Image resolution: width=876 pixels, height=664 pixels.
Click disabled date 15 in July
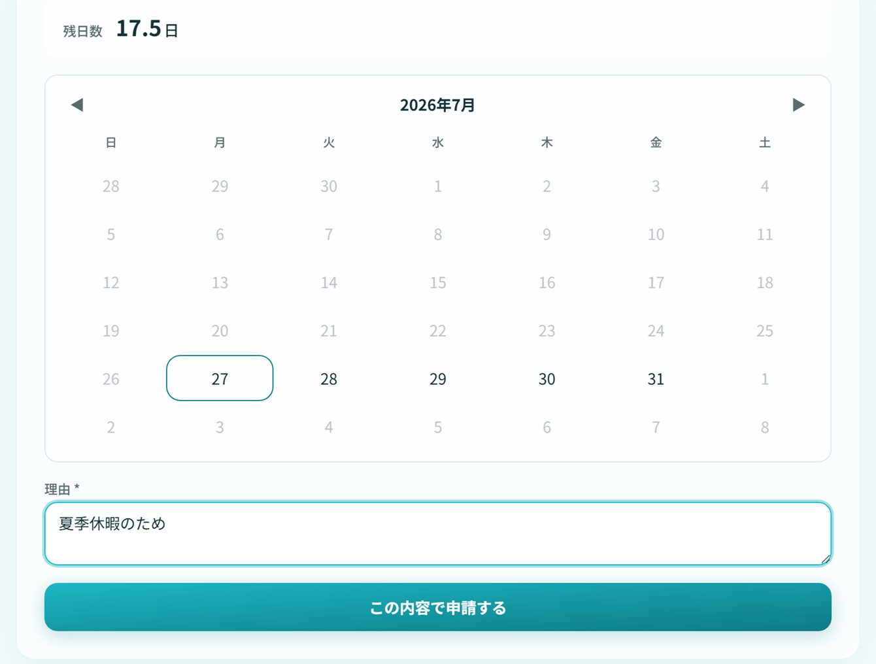pyautogui.click(x=438, y=282)
